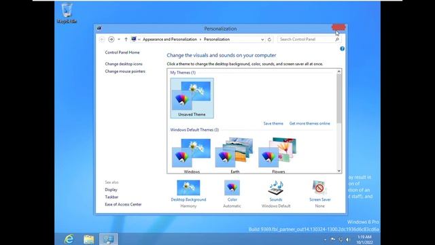The height and width of the screenshot is (245, 435).
Task: Open Control Panel Home link
Action: pos(122,52)
